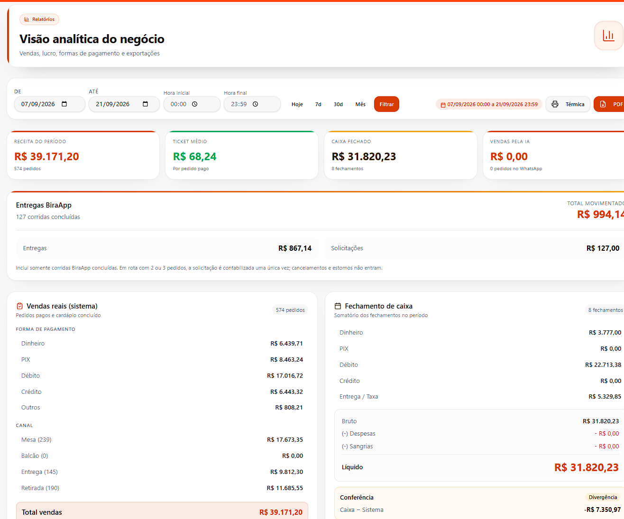Image resolution: width=624 pixels, height=519 pixels.
Task: Select the Hoje quick filter
Action: 297,104
